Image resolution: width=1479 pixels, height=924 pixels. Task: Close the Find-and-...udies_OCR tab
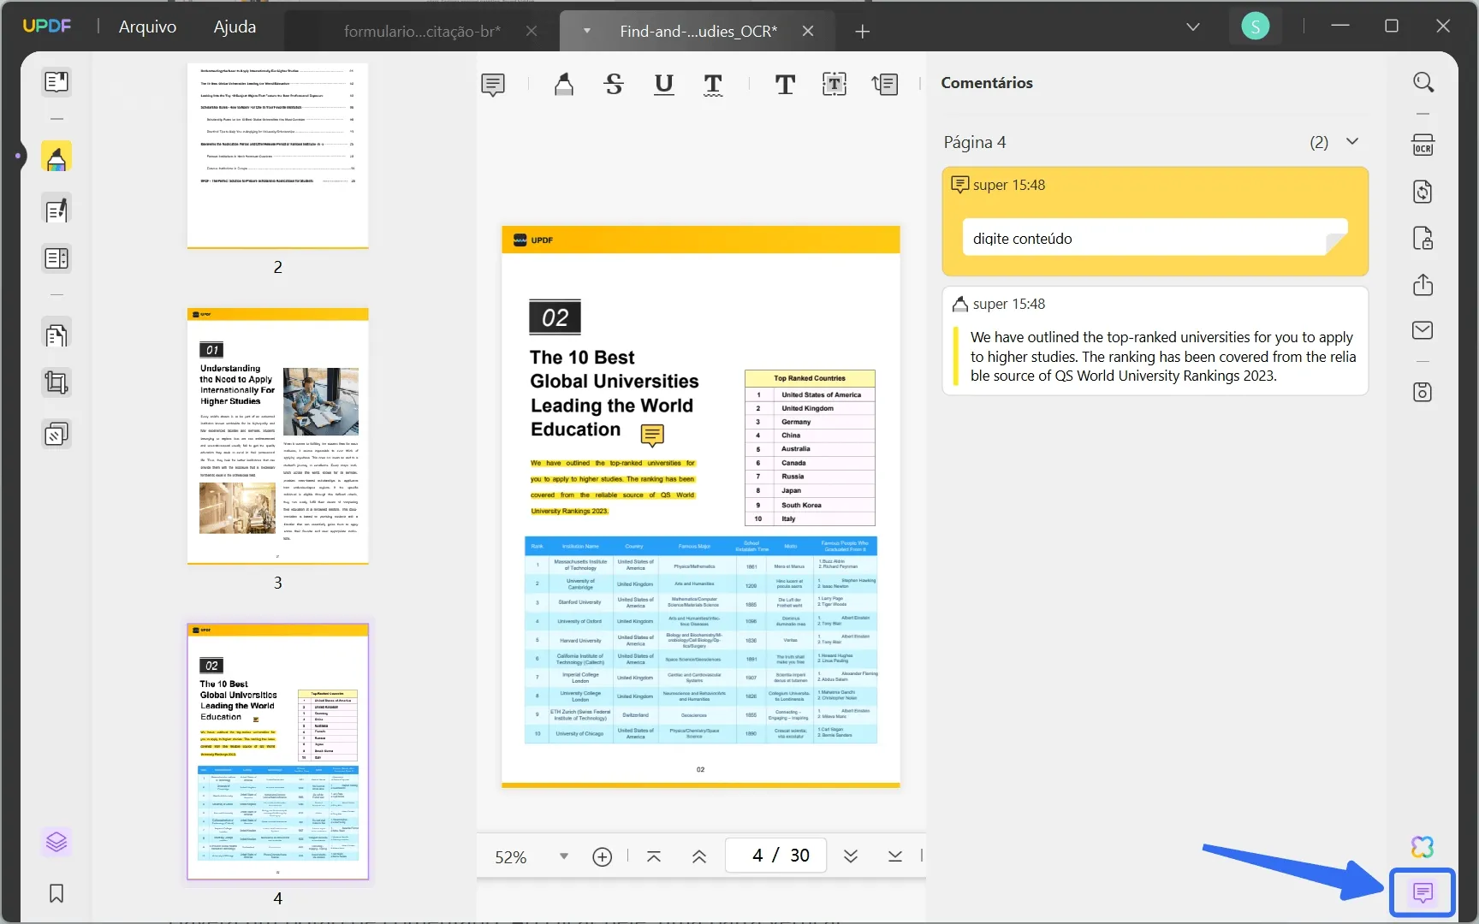pyautogui.click(x=808, y=31)
